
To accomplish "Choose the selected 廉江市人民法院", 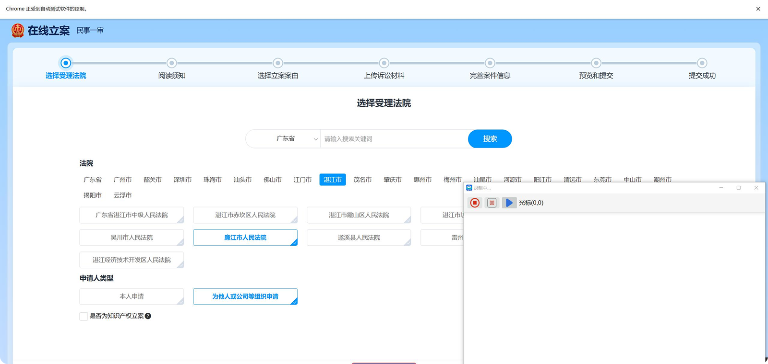I will [245, 238].
